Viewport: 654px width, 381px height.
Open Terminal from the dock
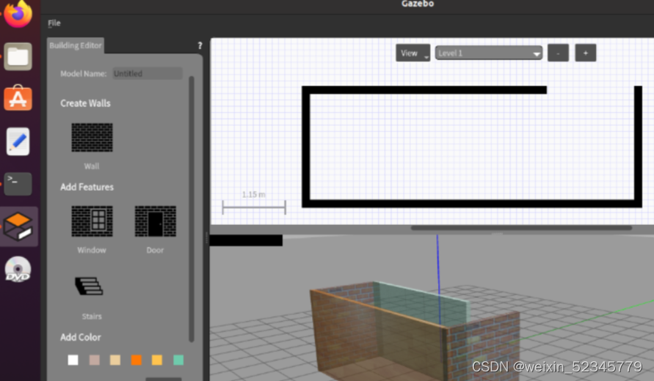pos(18,184)
